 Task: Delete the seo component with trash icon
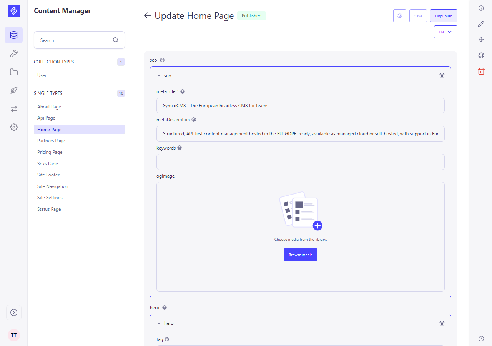[x=442, y=75]
